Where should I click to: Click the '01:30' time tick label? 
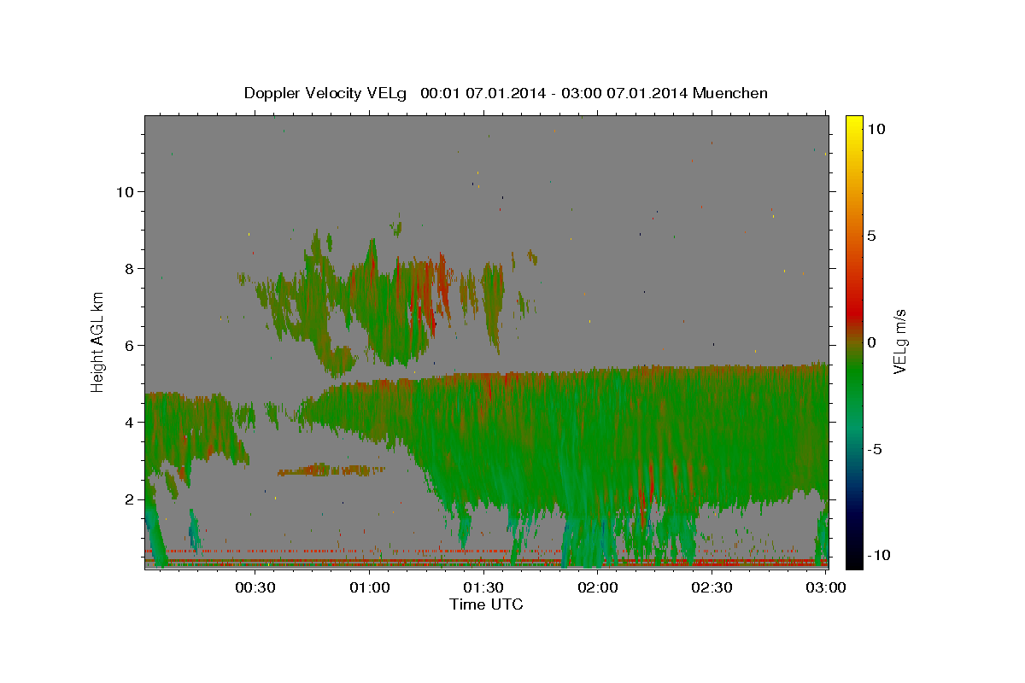(483, 587)
